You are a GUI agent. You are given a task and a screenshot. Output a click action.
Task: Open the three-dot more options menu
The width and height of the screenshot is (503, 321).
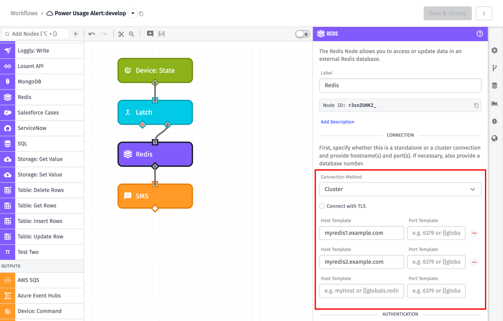(x=484, y=13)
